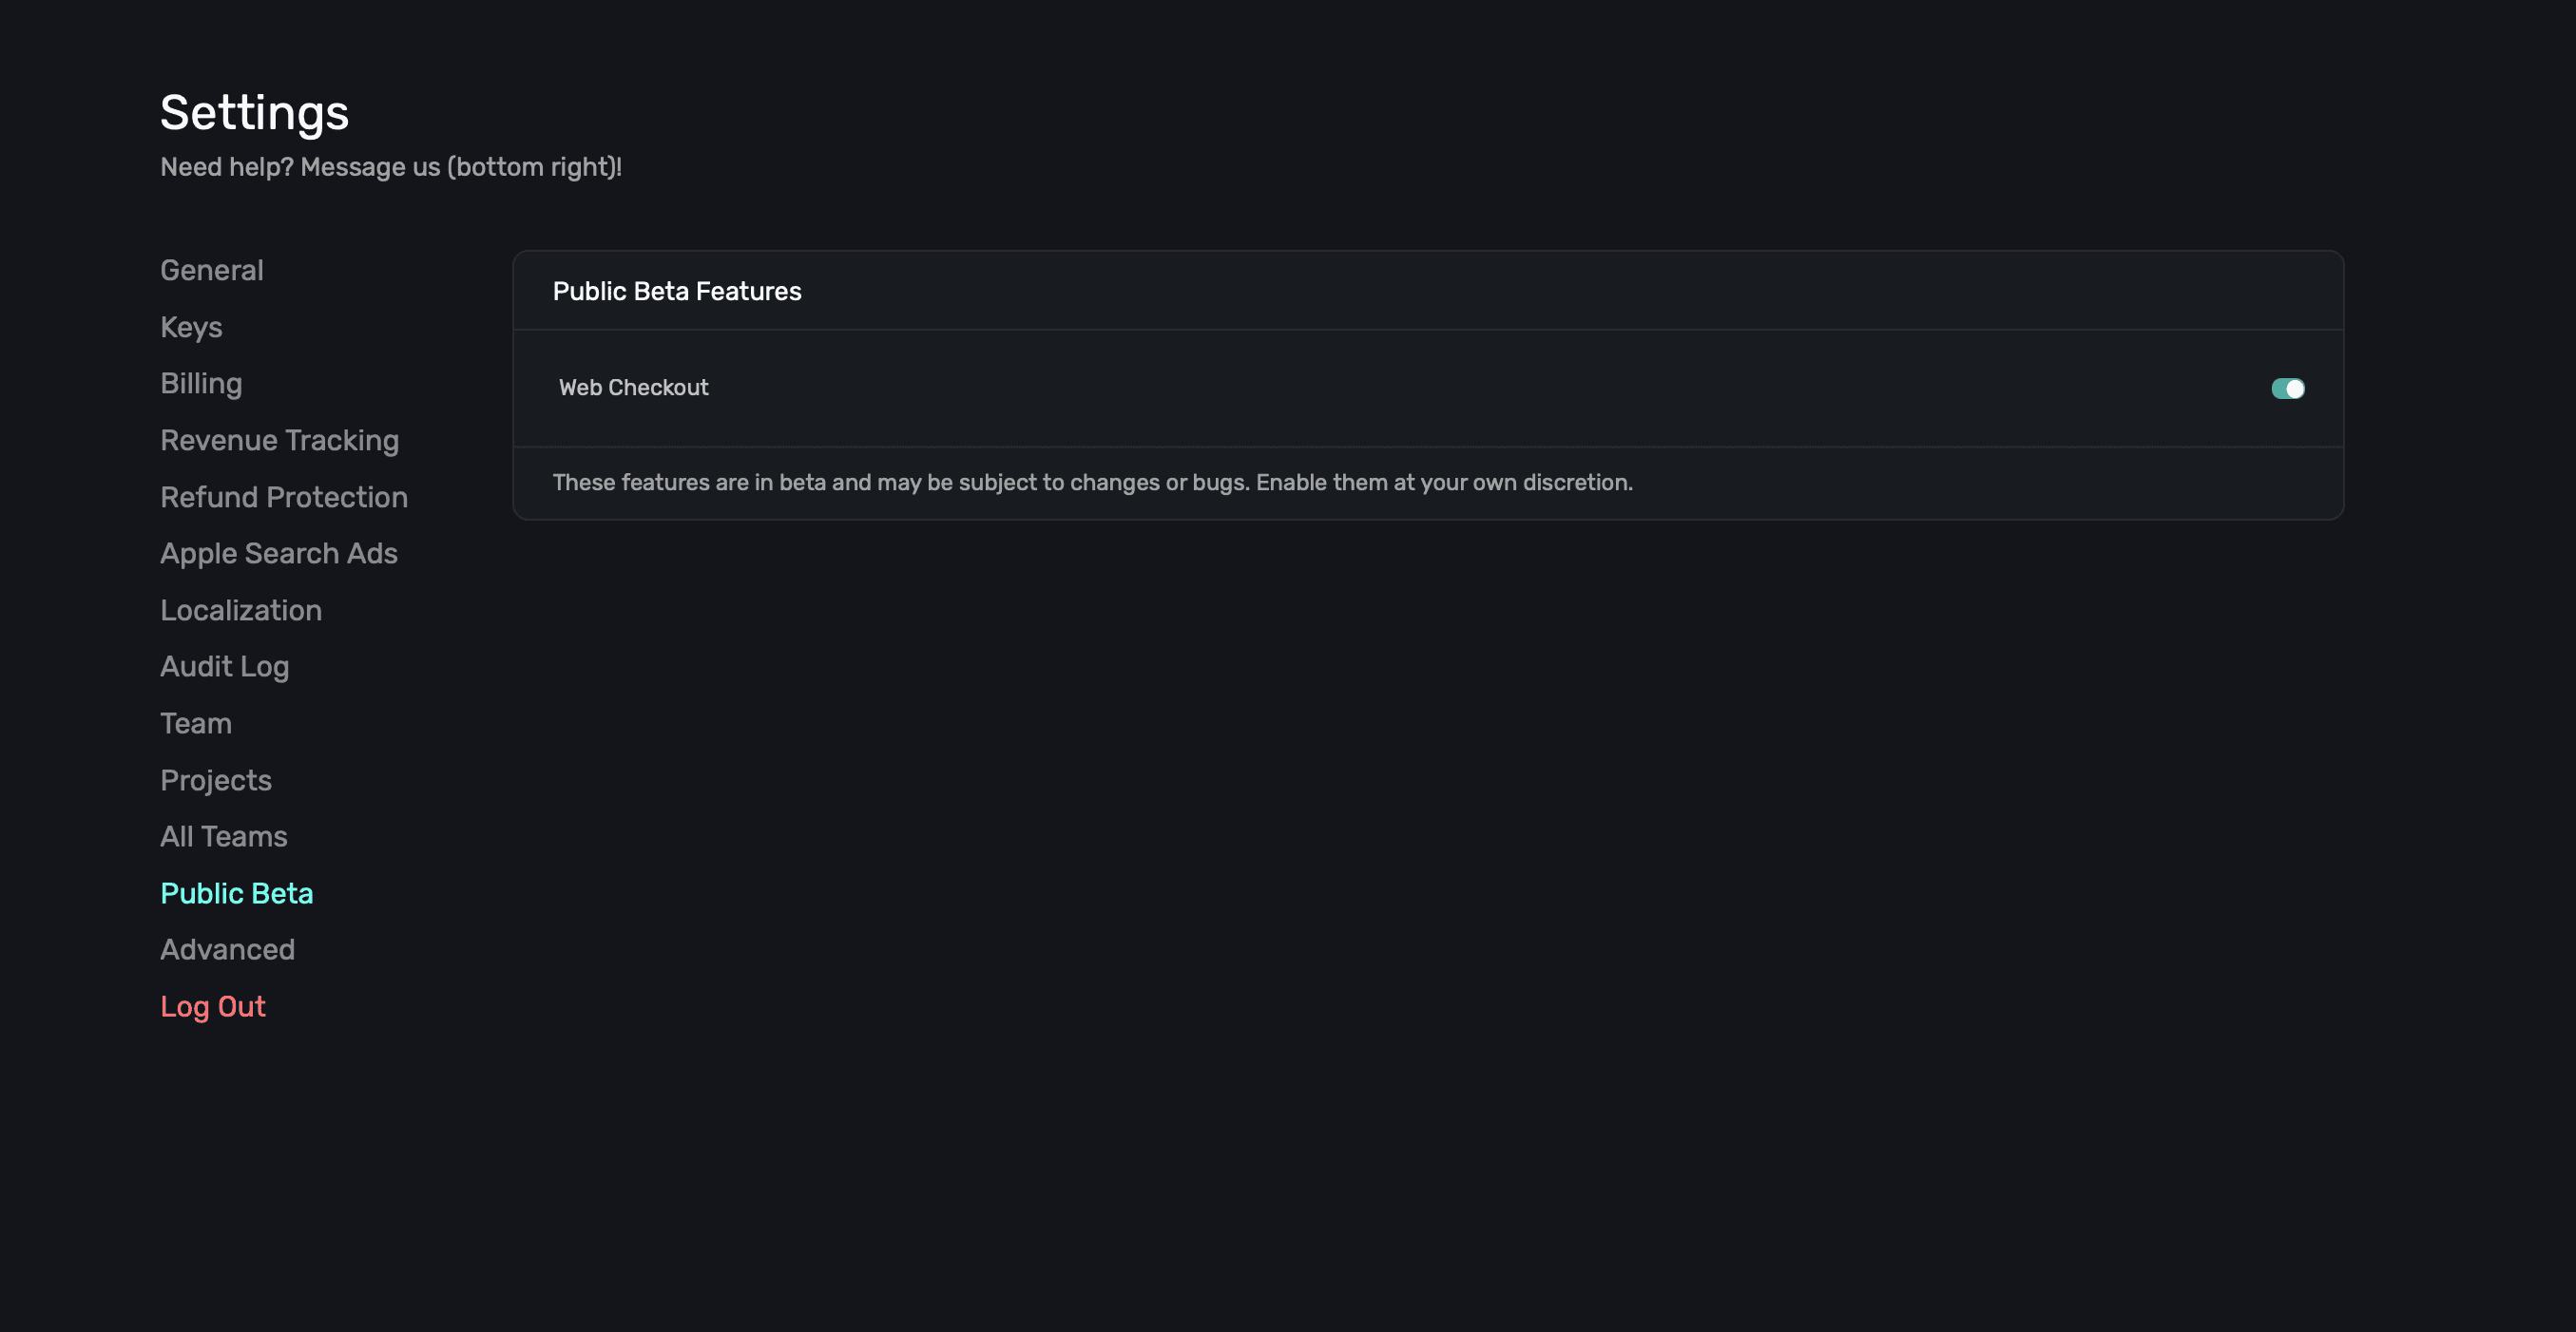Open Advanced settings
Image resolution: width=2576 pixels, height=1332 pixels.
click(x=228, y=949)
